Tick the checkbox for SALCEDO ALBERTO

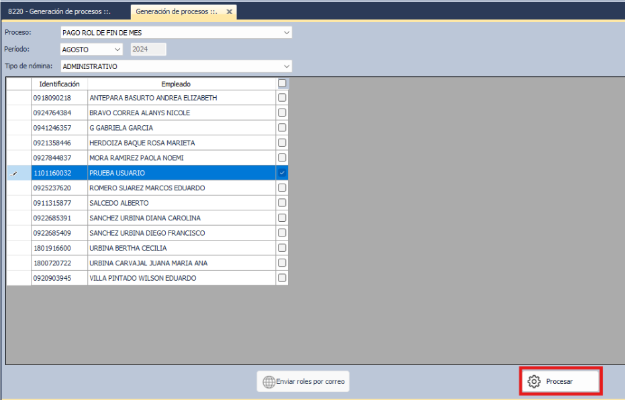click(x=282, y=203)
